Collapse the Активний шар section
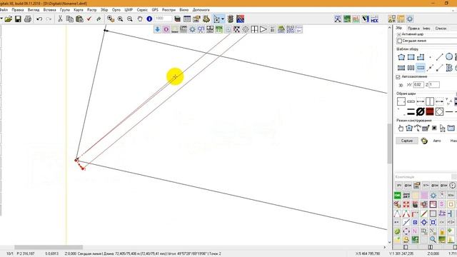 (x=398, y=34)
